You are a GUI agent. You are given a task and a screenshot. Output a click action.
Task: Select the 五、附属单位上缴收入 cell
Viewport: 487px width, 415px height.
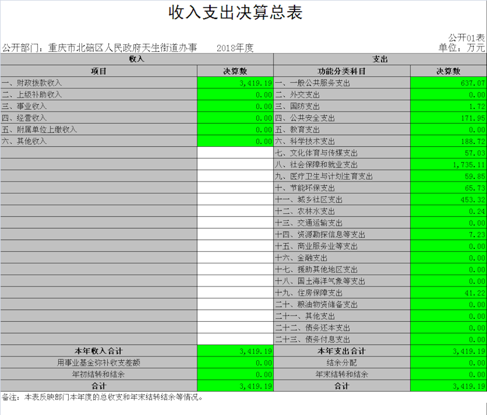(x=99, y=130)
